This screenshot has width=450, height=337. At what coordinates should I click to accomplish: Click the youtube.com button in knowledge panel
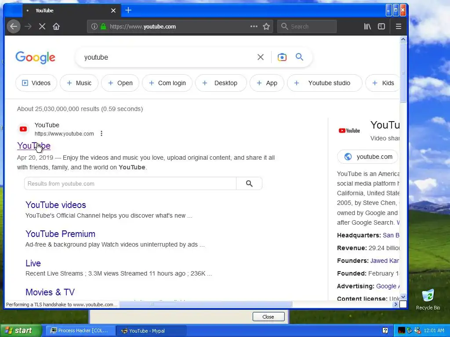click(368, 157)
